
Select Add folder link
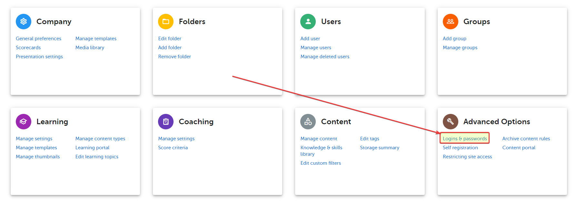(170, 48)
